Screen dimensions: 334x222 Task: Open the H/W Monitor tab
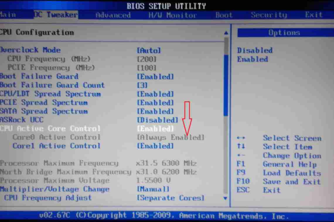173,15
